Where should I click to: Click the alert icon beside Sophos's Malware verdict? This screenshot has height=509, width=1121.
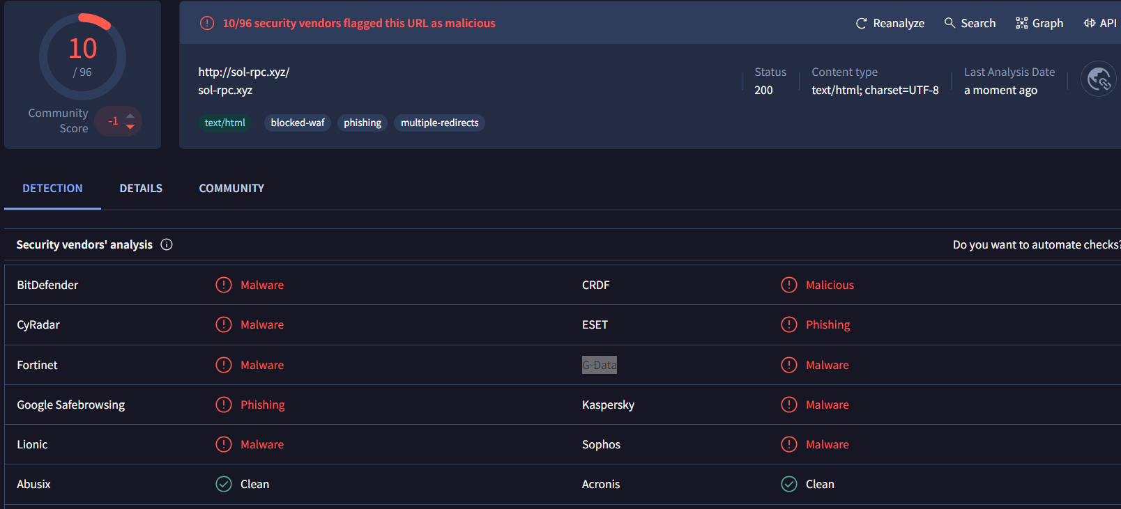(x=789, y=444)
